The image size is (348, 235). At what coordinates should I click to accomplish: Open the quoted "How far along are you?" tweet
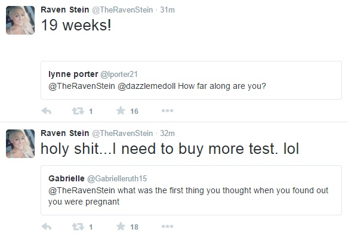point(191,81)
